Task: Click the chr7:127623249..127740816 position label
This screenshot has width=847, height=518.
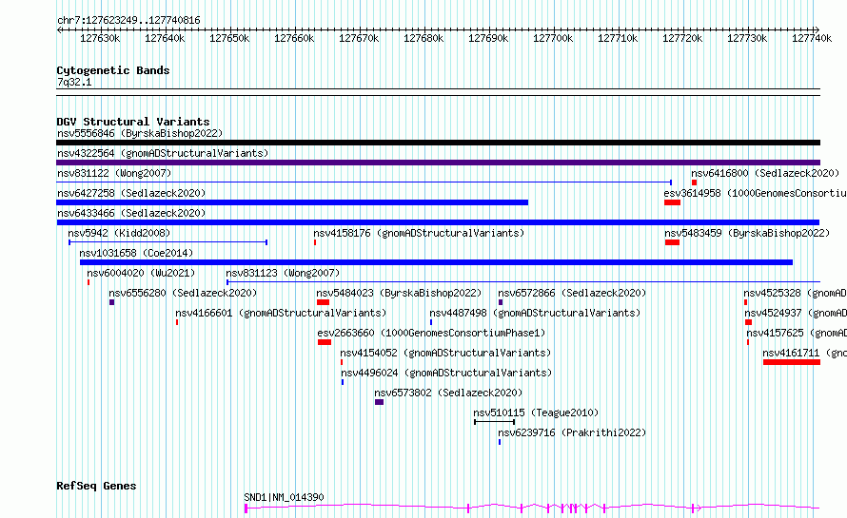Action: [128, 21]
